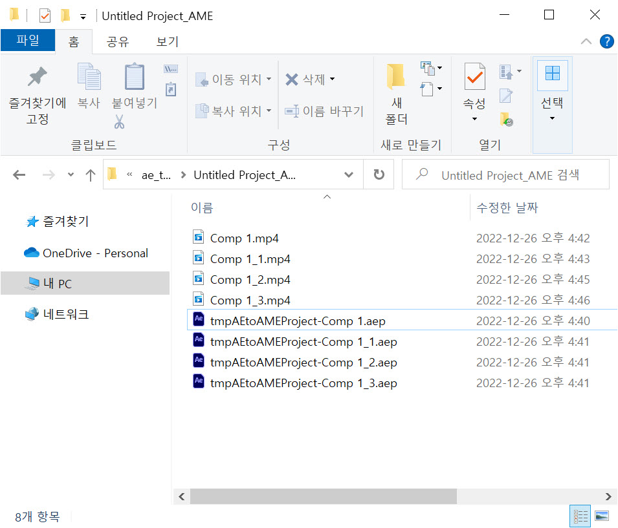
Task: Click scrollbar left arrow
Action: [x=181, y=496]
